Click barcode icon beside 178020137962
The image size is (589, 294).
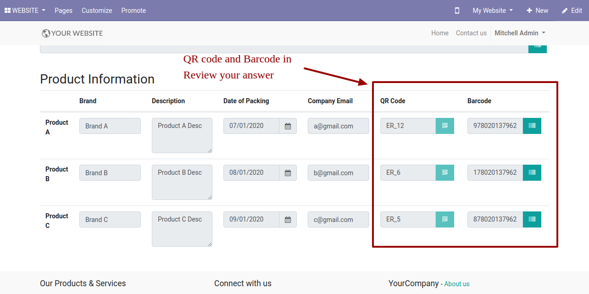click(532, 172)
